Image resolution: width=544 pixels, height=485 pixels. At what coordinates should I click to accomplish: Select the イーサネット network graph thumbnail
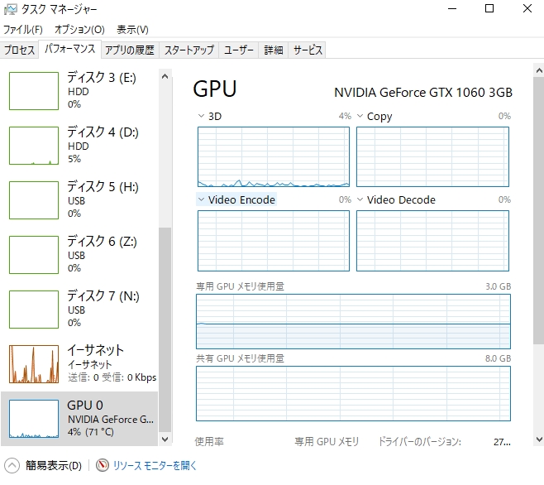34,364
